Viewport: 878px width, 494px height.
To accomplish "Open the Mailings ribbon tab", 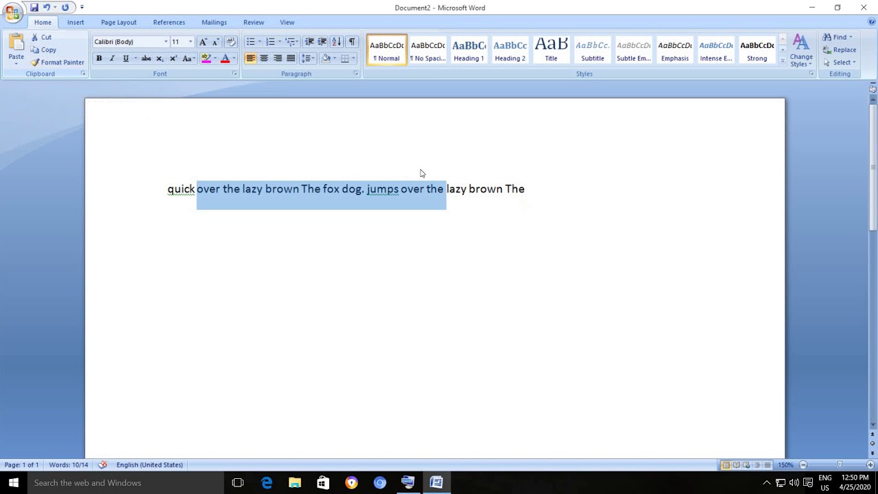I will 214,22.
